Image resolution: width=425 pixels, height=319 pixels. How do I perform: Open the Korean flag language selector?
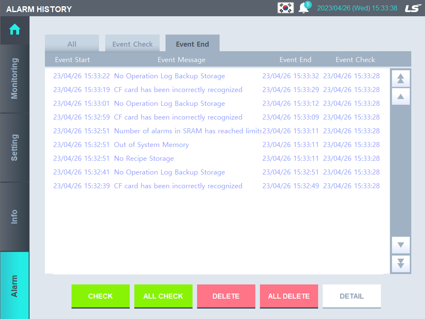click(285, 8)
